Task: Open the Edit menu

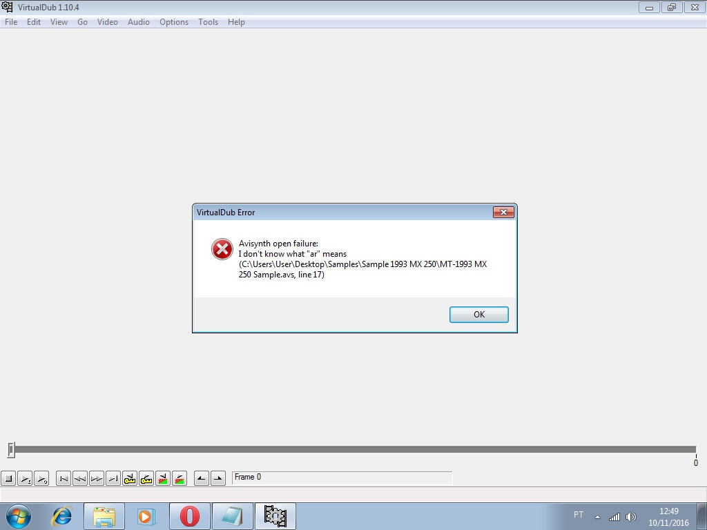Action: pos(34,22)
